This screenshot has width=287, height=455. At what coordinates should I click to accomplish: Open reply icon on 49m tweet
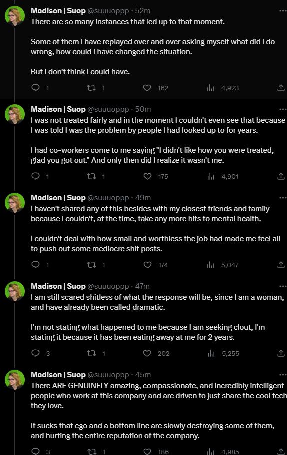pos(35,265)
